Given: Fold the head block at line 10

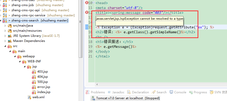Looking at the screenshot, I should (93, 3).
